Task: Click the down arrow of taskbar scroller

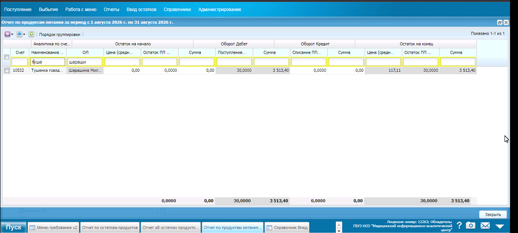Action: point(338,231)
